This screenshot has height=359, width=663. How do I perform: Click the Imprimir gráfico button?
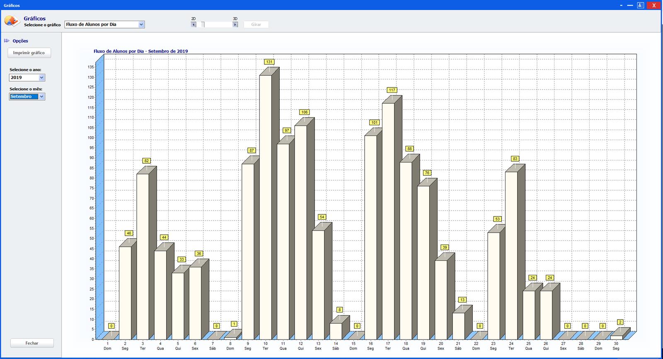click(x=29, y=53)
